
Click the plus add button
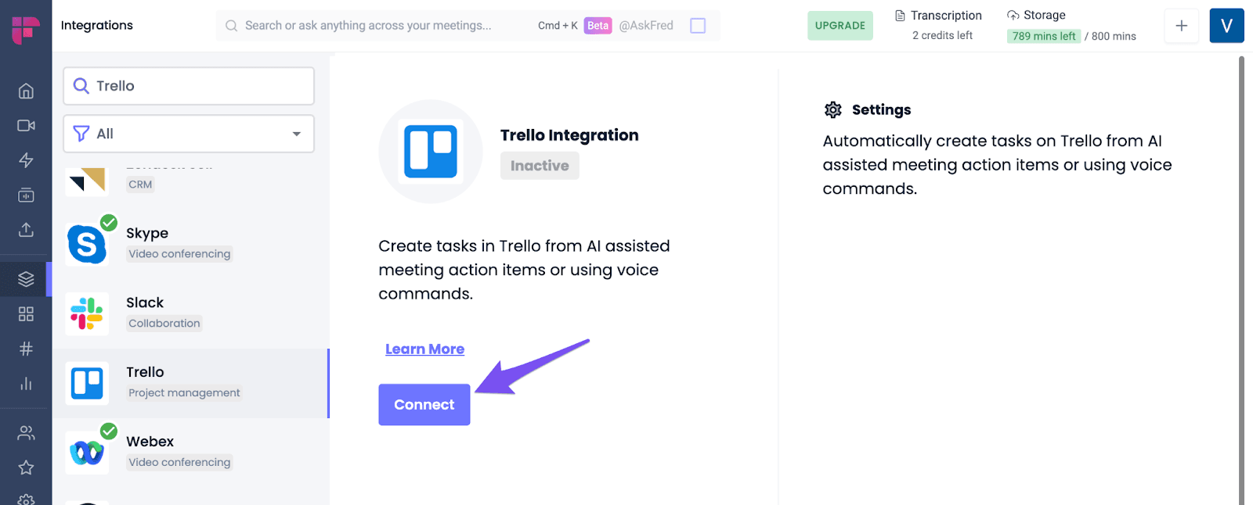point(1182,26)
